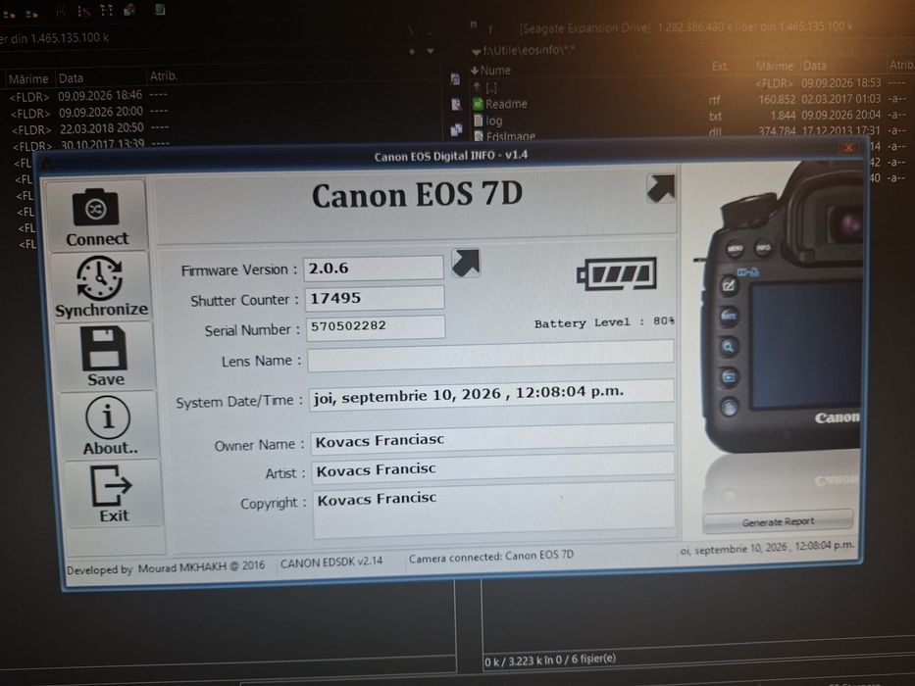This screenshot has width=915, height=686.
Task: Select left panel folder dated 09.09.2026 20:00
Action: (x=88, y=112)
